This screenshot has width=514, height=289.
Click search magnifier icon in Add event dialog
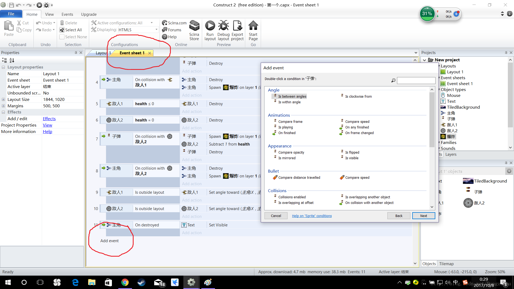click(393, 80)
